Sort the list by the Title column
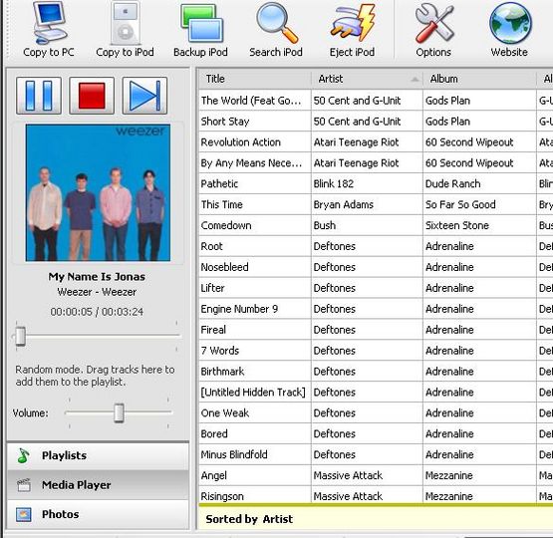Viewport: 553px width, 538px height. (255, 79)
